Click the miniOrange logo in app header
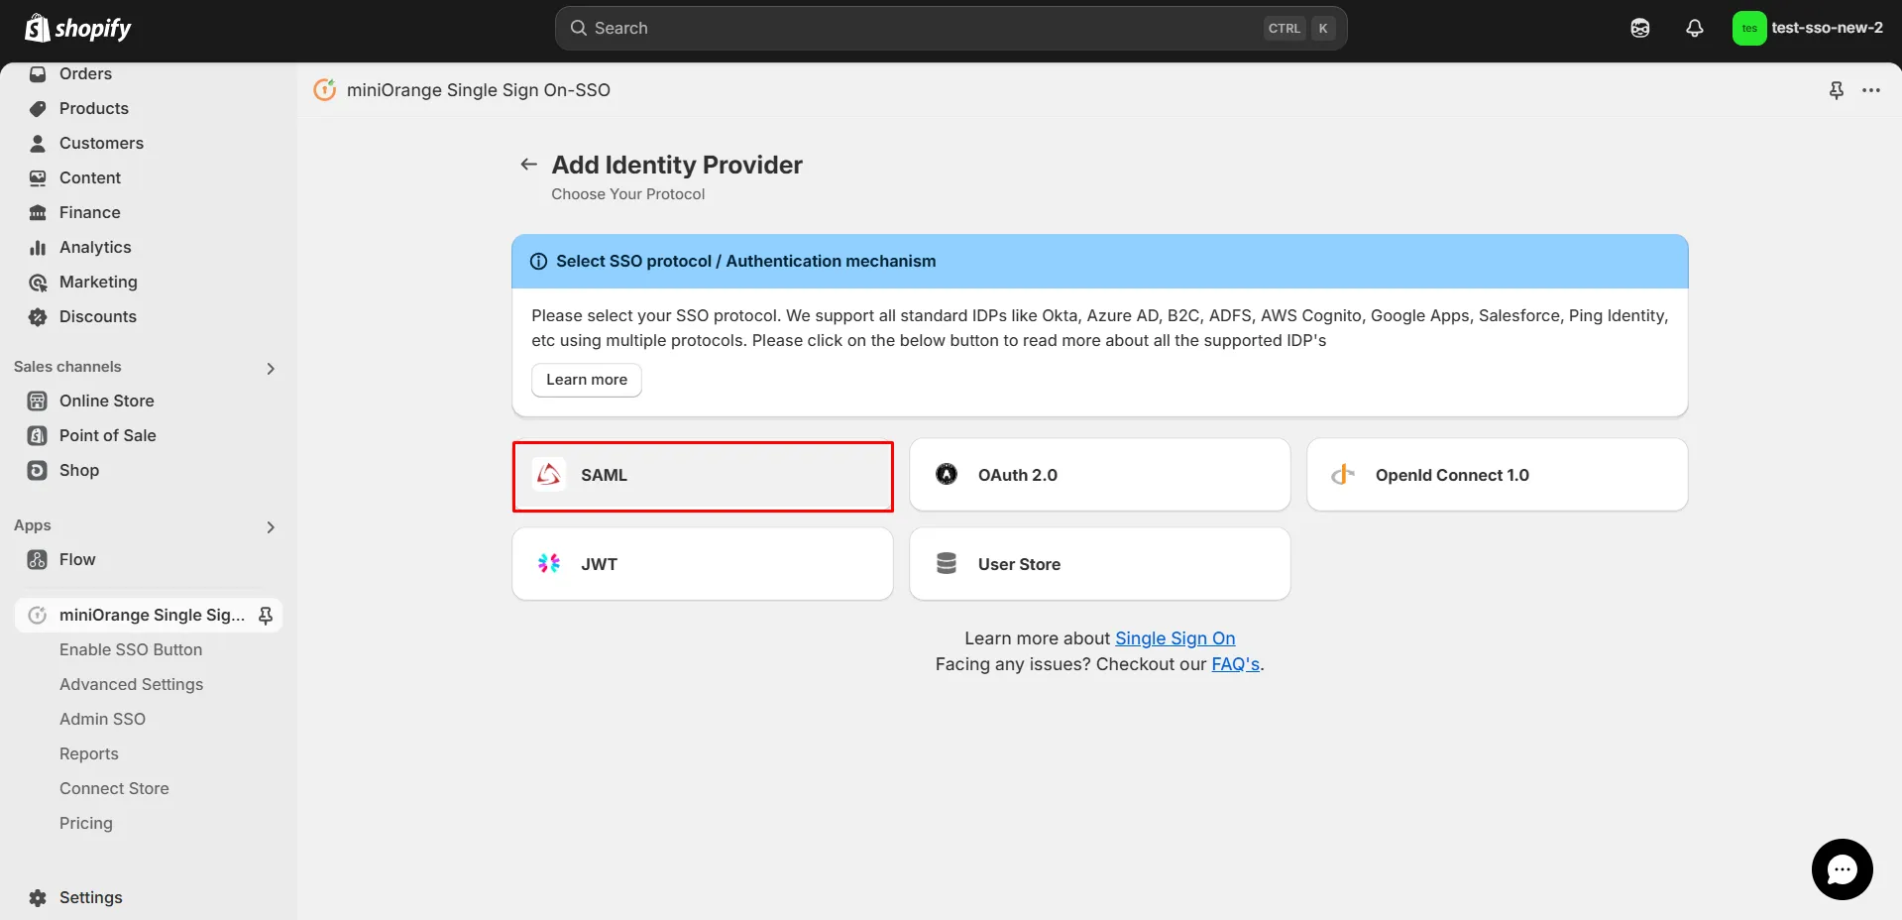 325,90
